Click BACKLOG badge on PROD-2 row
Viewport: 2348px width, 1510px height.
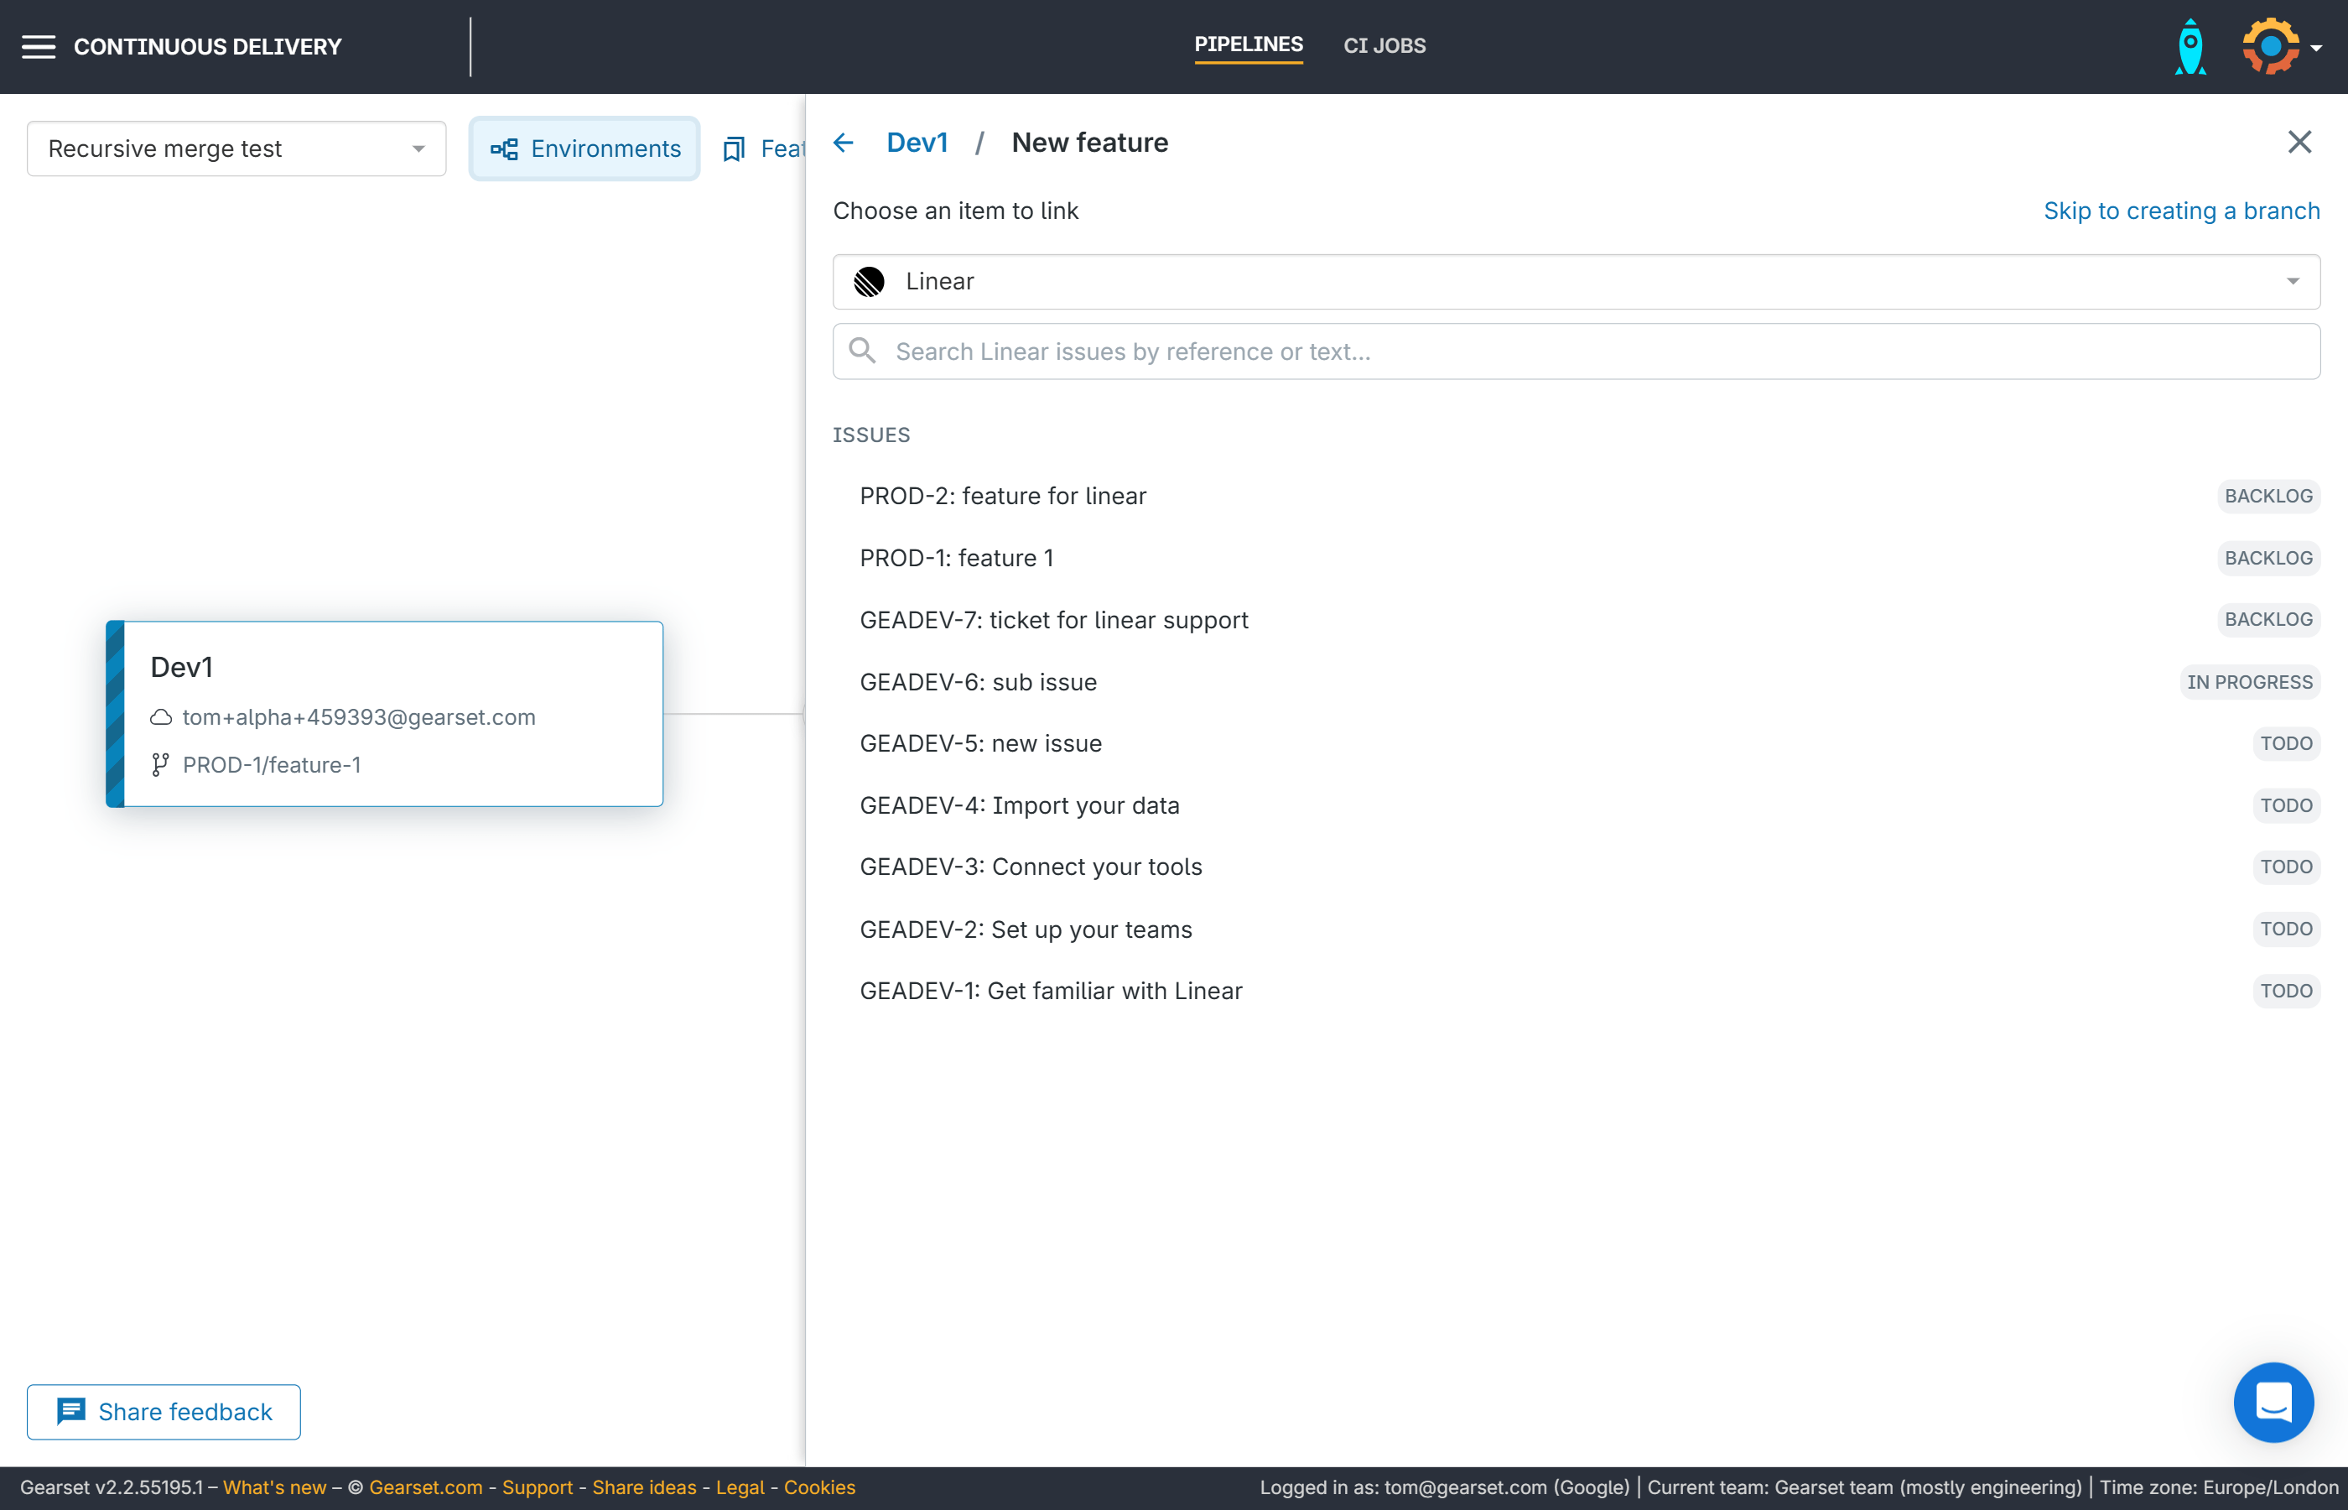click(2267, 496)
